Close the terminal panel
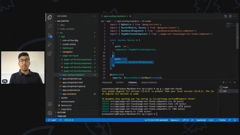 pyautogui.click(x=235, y=82)
